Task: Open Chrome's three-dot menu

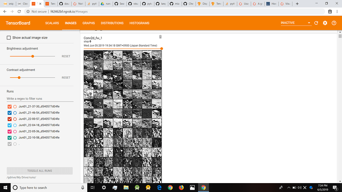Action: click(x=338, y=12)
